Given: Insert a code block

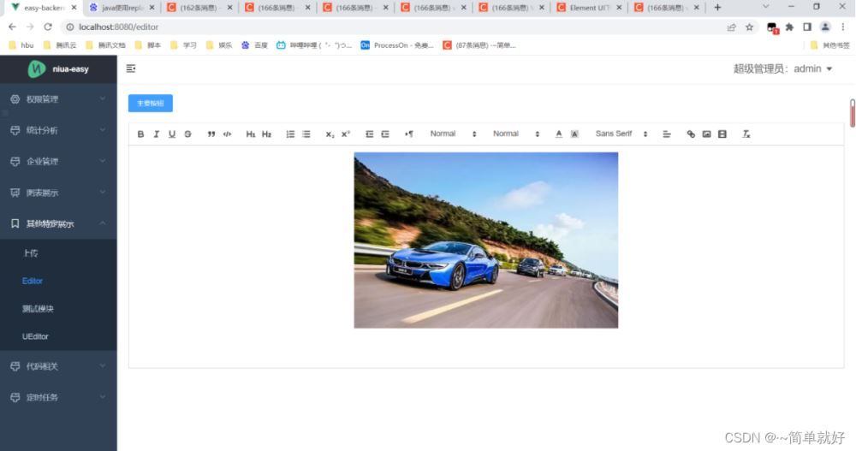Looking at the screenshot, I should (x=227, y=134).
